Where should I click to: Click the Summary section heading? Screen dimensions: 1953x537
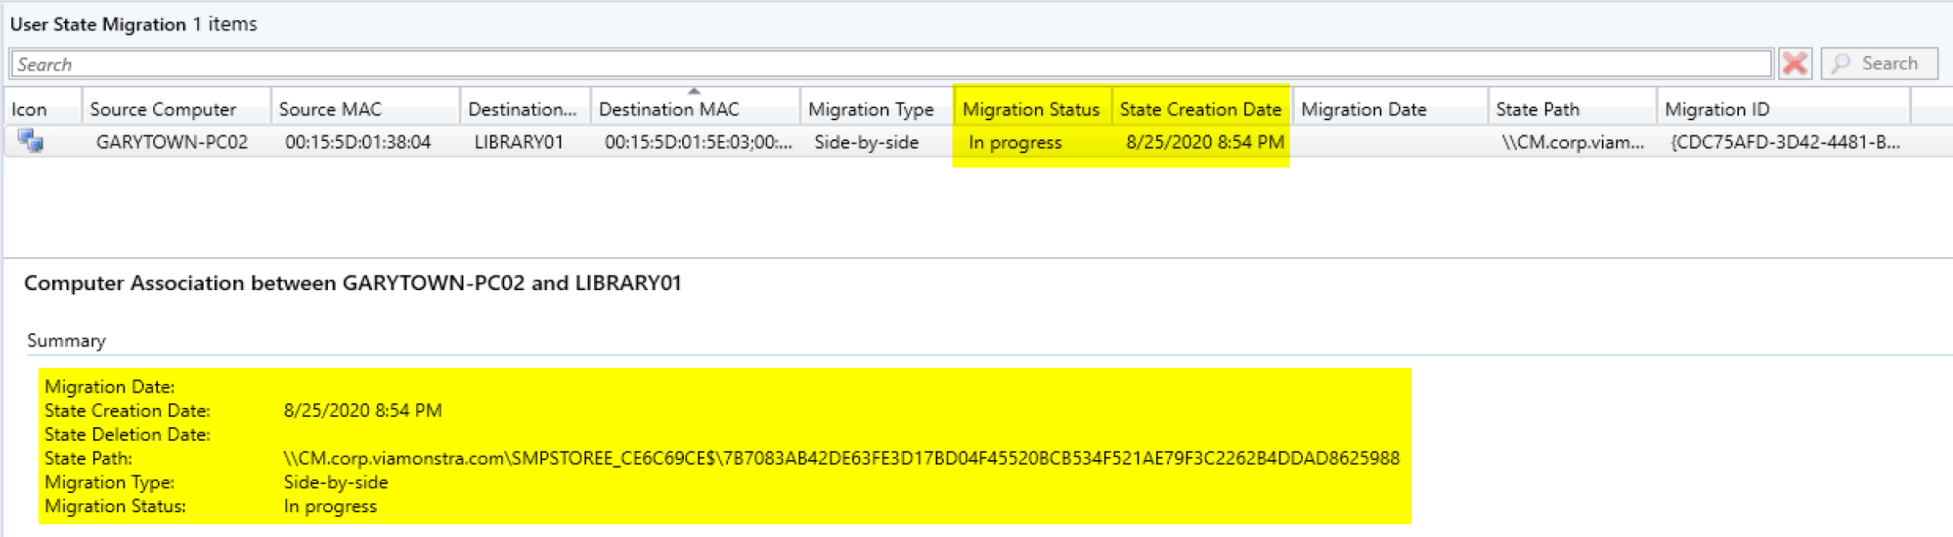click(x=67, y=341)
